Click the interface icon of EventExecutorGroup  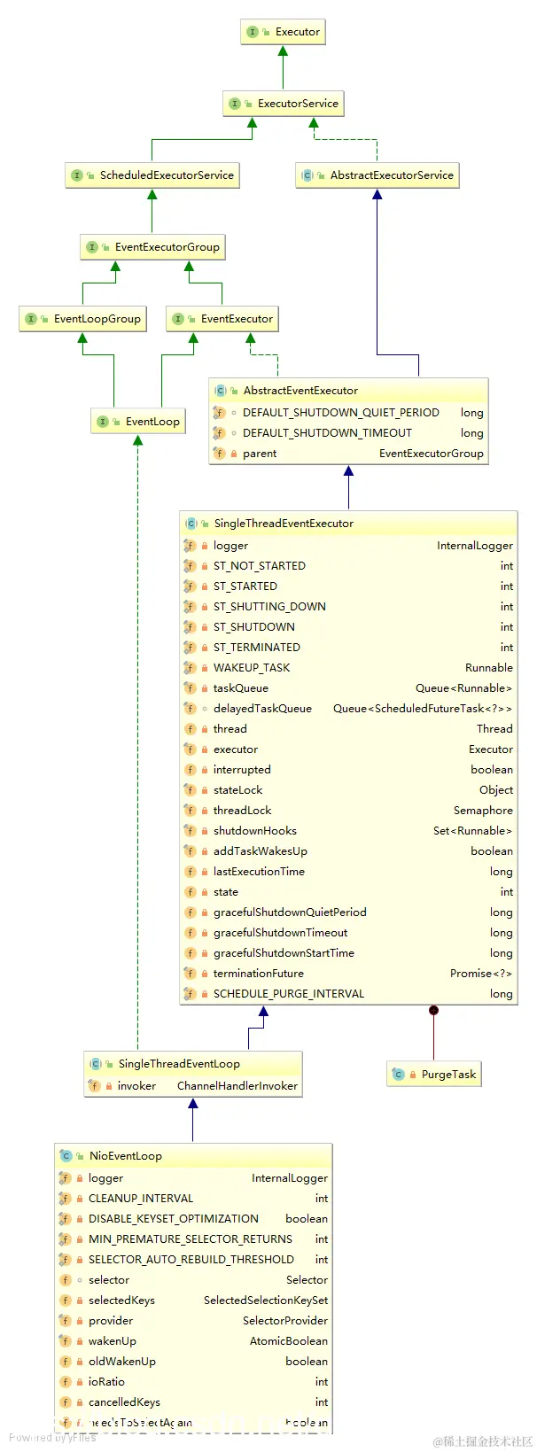coord(92,247)
